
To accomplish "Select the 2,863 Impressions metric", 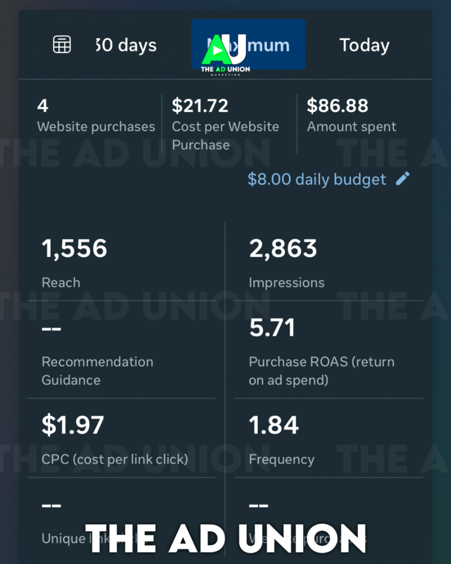I will coord(283,249).
